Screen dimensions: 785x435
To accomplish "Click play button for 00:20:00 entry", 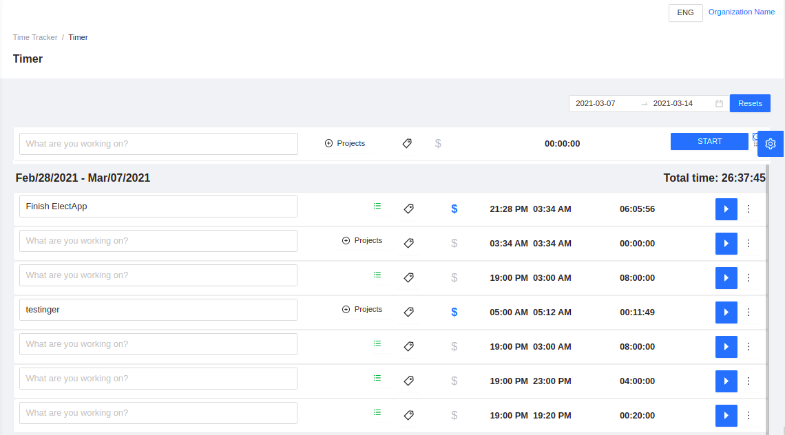I will pos(726,416).
